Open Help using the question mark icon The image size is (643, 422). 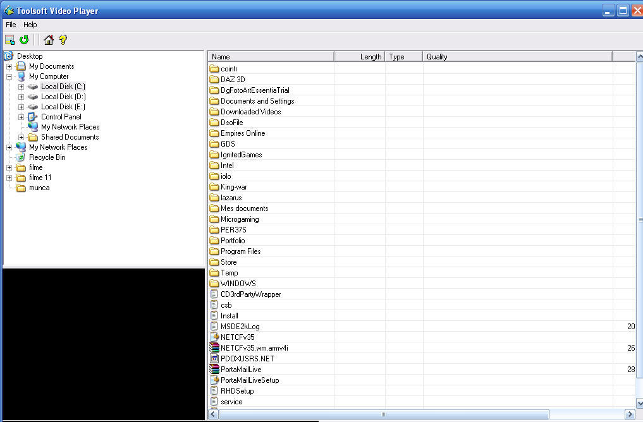(62, 39)
